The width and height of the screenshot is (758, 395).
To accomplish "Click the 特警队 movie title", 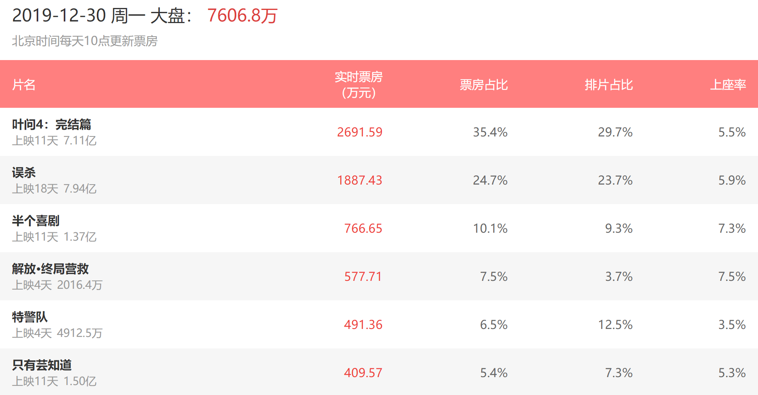I will pos(30,317).
